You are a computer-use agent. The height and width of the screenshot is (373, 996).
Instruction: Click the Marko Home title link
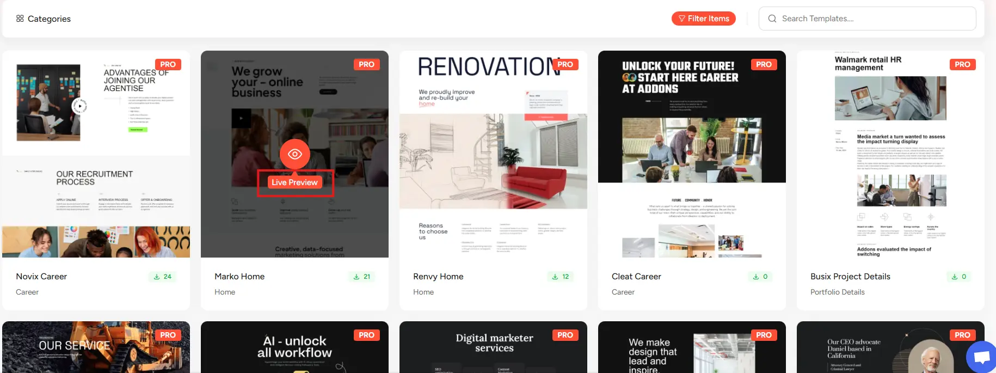point(239,277)
